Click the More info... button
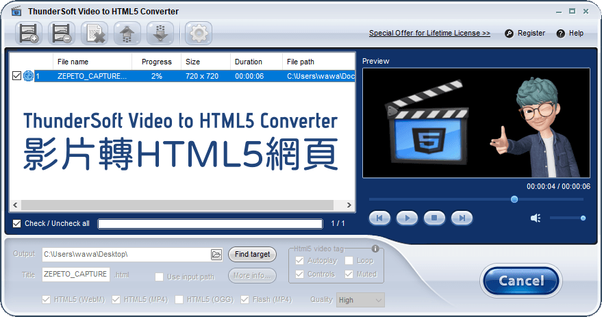The height and width of the screenshot is (317, 602). (x=252, y=275)
